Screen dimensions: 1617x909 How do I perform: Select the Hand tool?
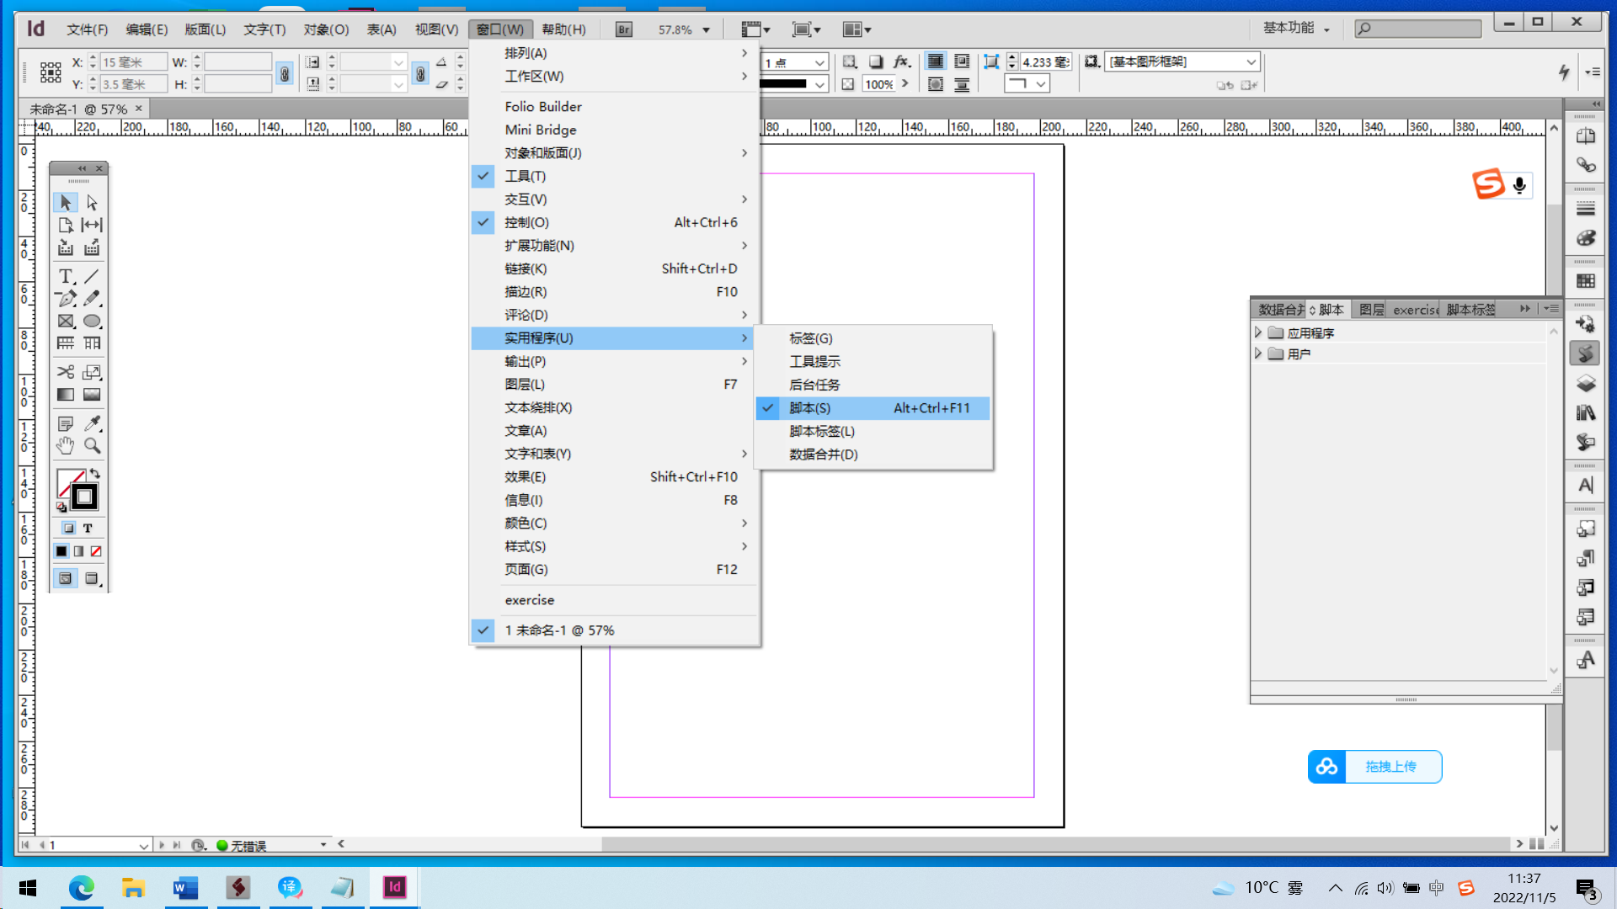point(66,446)
